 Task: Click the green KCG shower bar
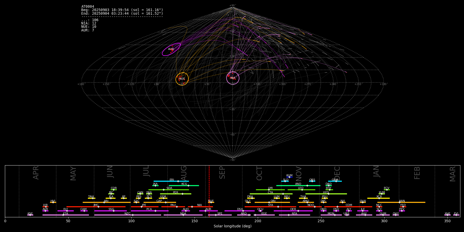184,185
